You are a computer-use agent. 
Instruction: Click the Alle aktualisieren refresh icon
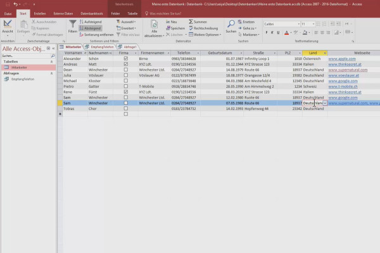(154, 25)
